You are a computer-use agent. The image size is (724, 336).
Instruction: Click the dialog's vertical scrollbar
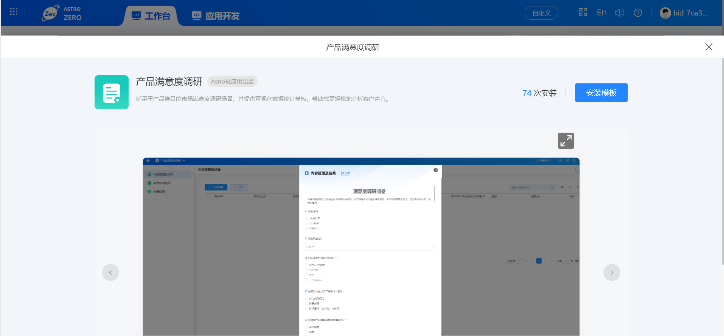coord(722,162)
